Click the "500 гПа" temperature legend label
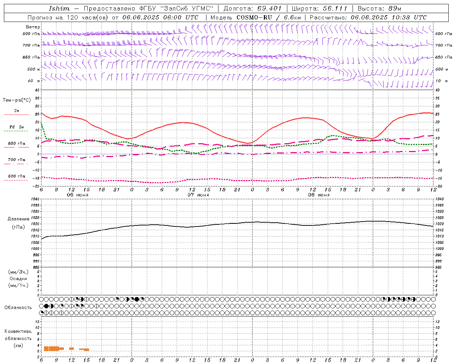This screenshot has width=454, height=363. [x=17, y=176]
